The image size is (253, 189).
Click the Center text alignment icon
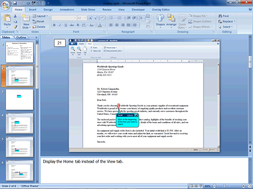coord(117,25)
